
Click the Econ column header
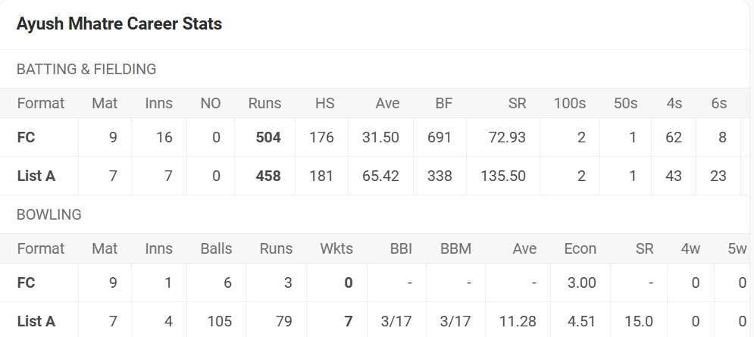580,248
